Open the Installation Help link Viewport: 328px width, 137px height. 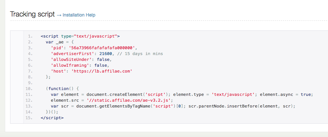[x=79, y=15]
